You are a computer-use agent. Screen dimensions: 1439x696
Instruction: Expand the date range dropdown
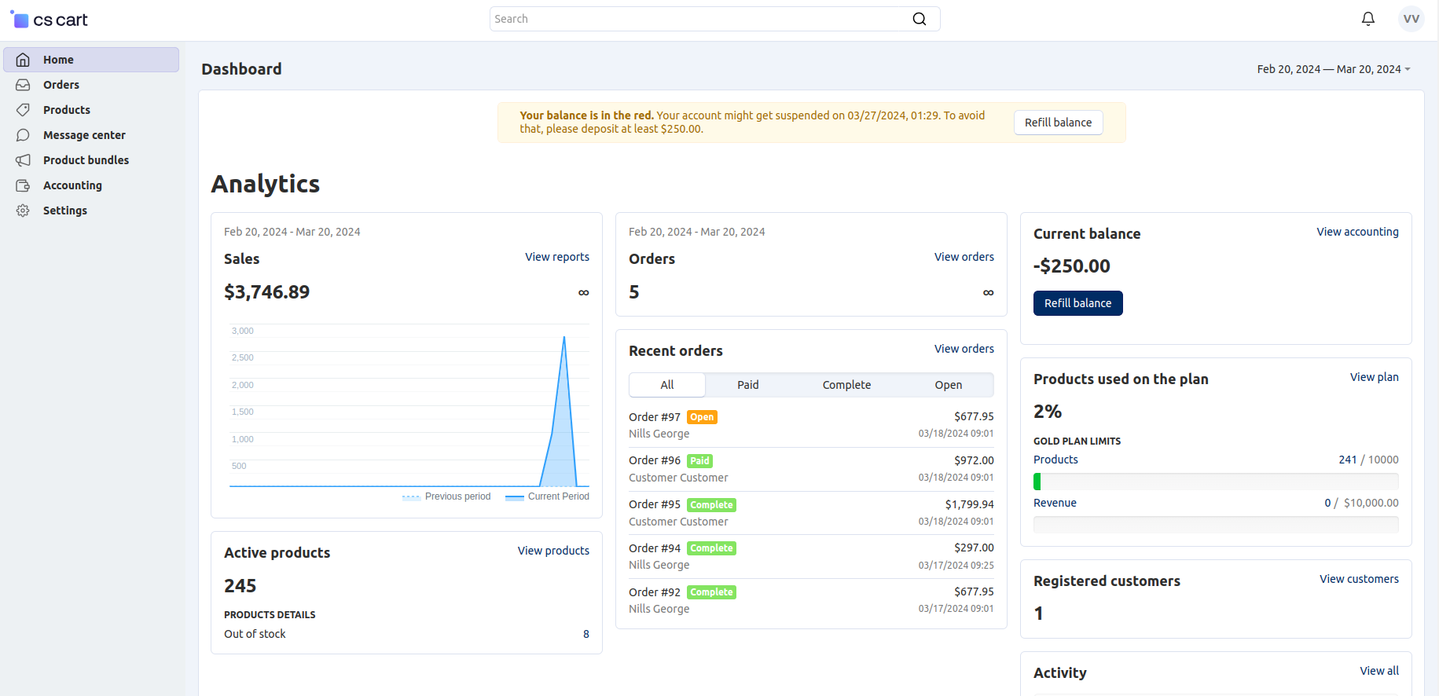tap(1334, 69)
